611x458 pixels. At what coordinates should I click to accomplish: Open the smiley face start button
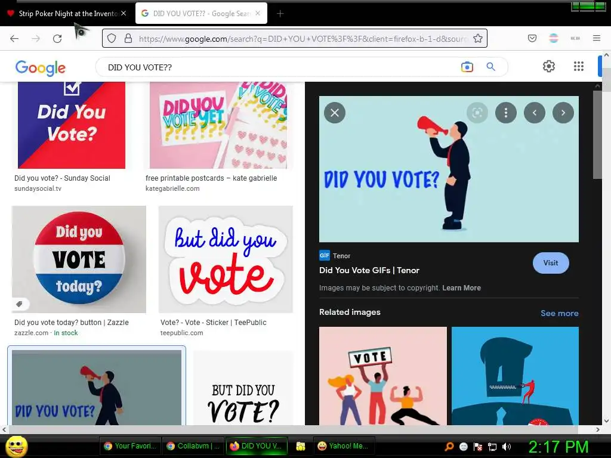click(17, 447)
